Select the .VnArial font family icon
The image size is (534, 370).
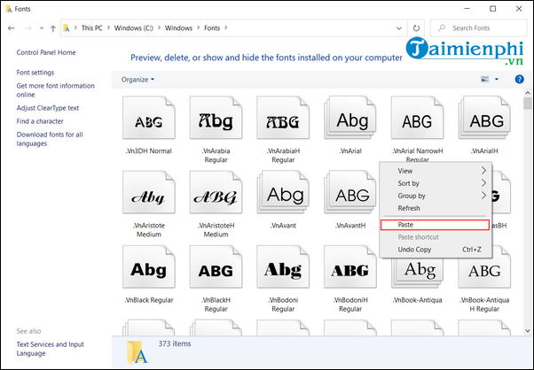[350, 118]
